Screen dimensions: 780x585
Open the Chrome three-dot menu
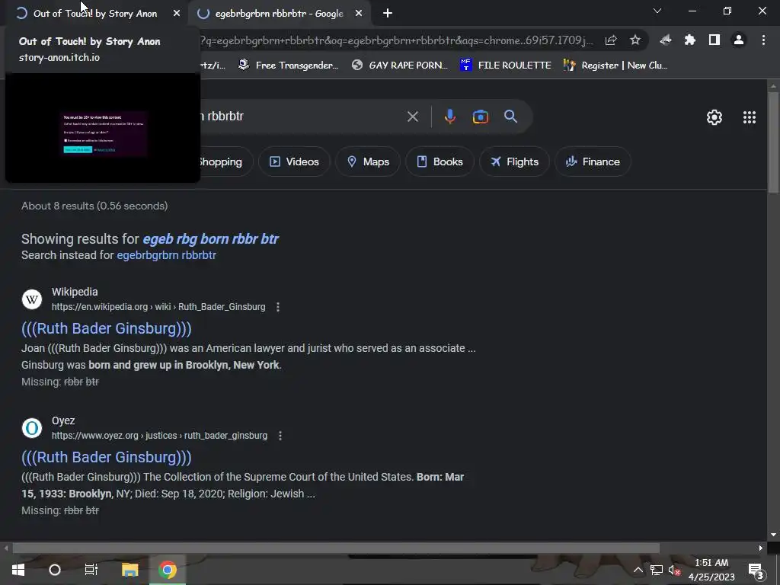click(x=763, y=40)
